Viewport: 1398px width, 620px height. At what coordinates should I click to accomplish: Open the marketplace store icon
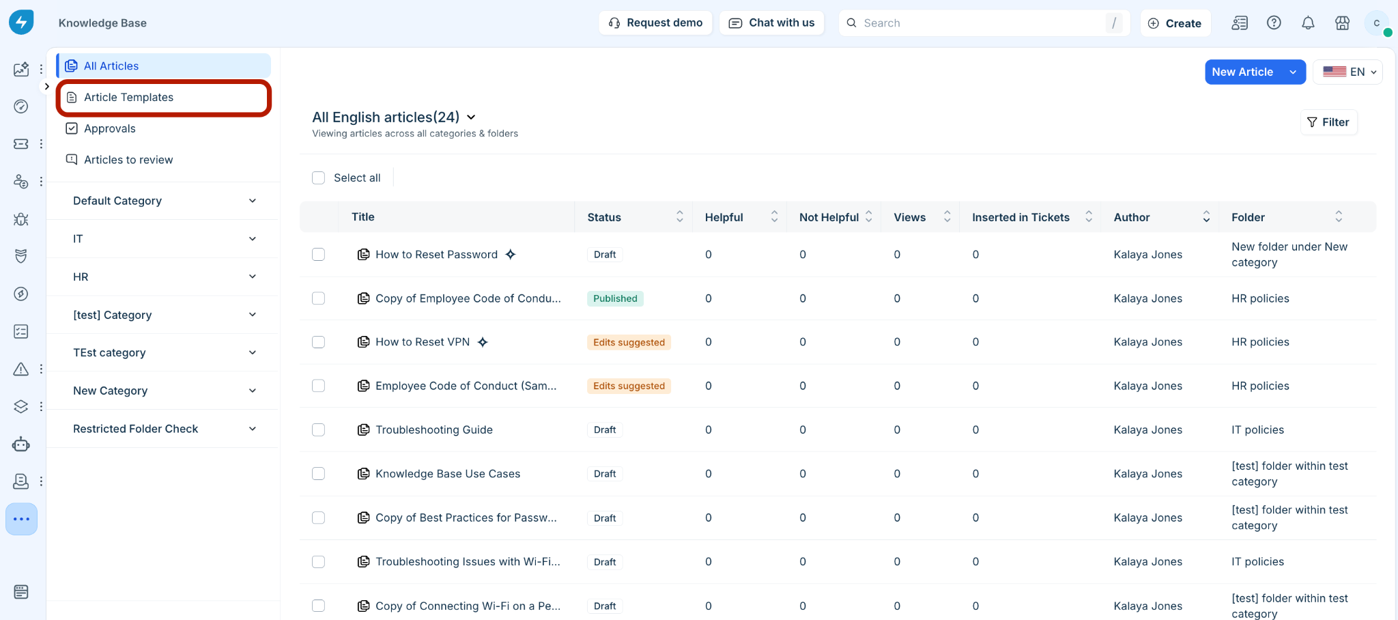click(1342, 23)
